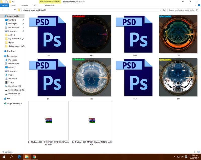The height and width of the screenshot is (160, 201).
Task: Switch to the Vista ribbon tab
Action: (34, 5)
